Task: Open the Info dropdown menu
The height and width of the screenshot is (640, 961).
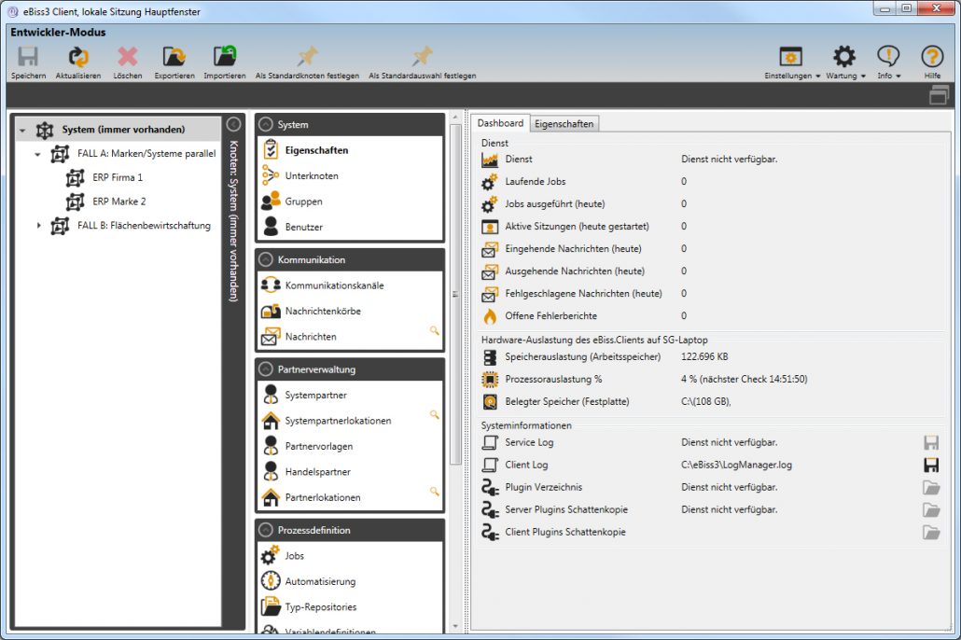Action: tap(888, 63)
